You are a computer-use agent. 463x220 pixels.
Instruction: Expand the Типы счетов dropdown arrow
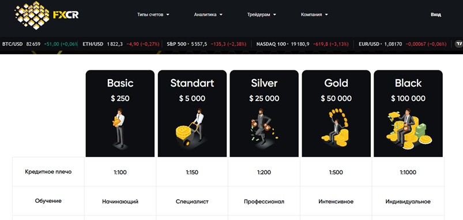pyautogui.click(x=168, y=14)
